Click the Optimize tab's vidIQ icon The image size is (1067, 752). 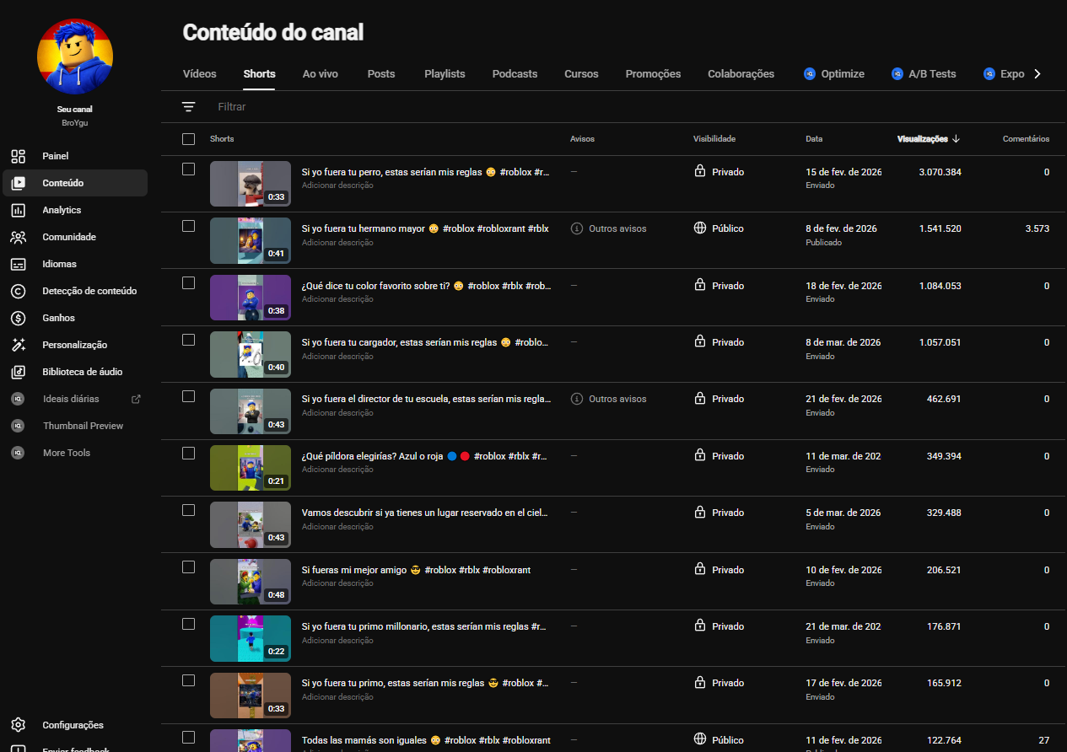tap(810, 74)
